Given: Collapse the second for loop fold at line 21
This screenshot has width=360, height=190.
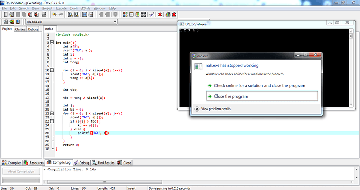Looking at the screenshot, I should [x=52, y=113].
